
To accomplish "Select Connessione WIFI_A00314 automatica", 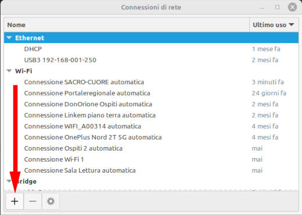I will coord(151,126).
